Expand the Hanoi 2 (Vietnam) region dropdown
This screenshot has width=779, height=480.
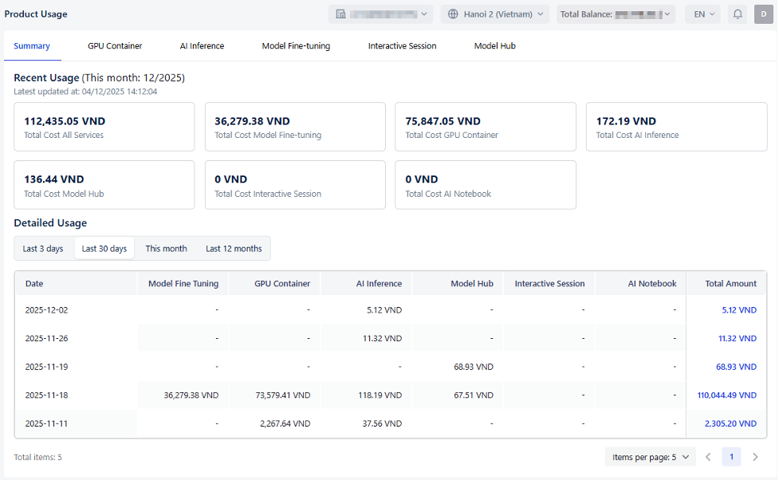coord(494,14)
